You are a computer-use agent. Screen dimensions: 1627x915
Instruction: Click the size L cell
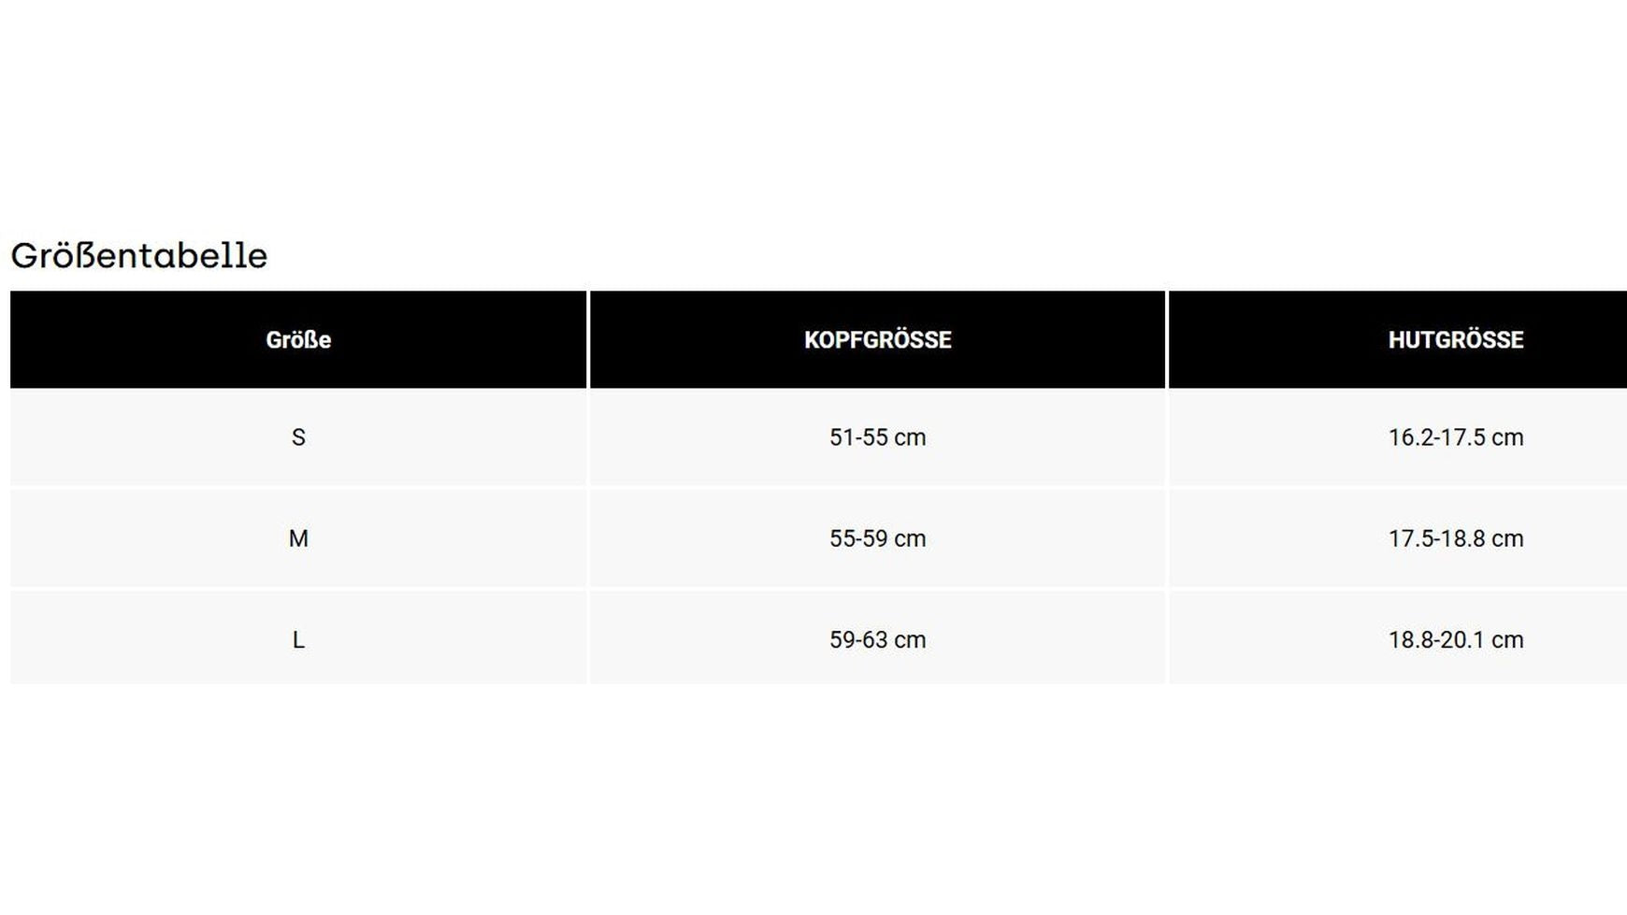(298, 640)
